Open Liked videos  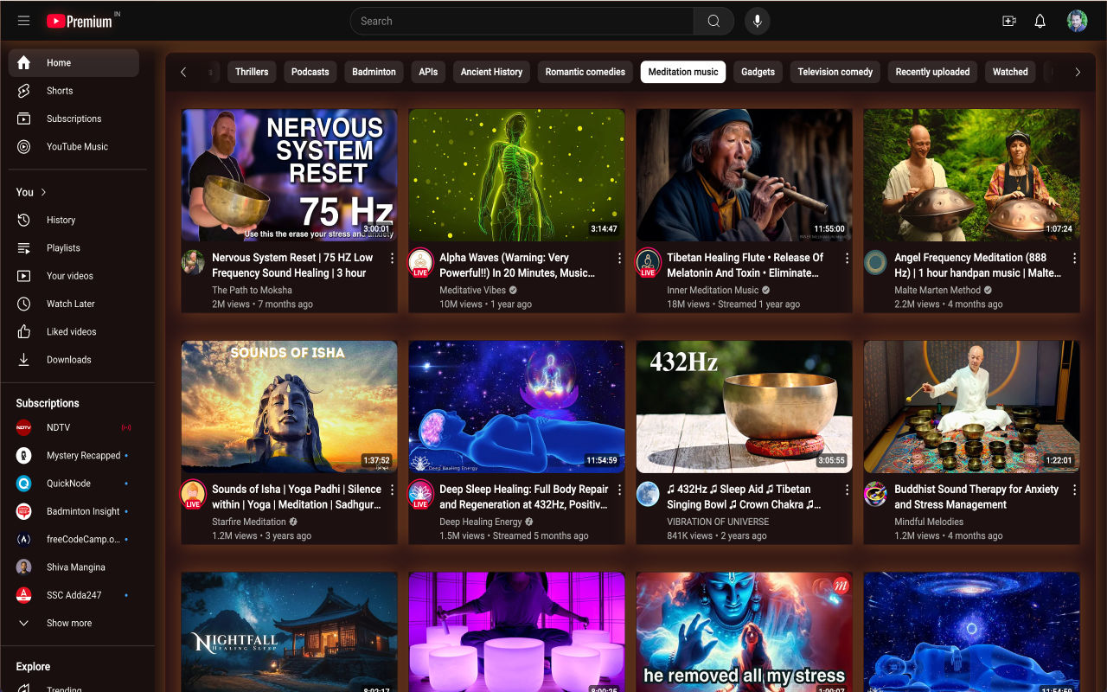pos(74,331)
